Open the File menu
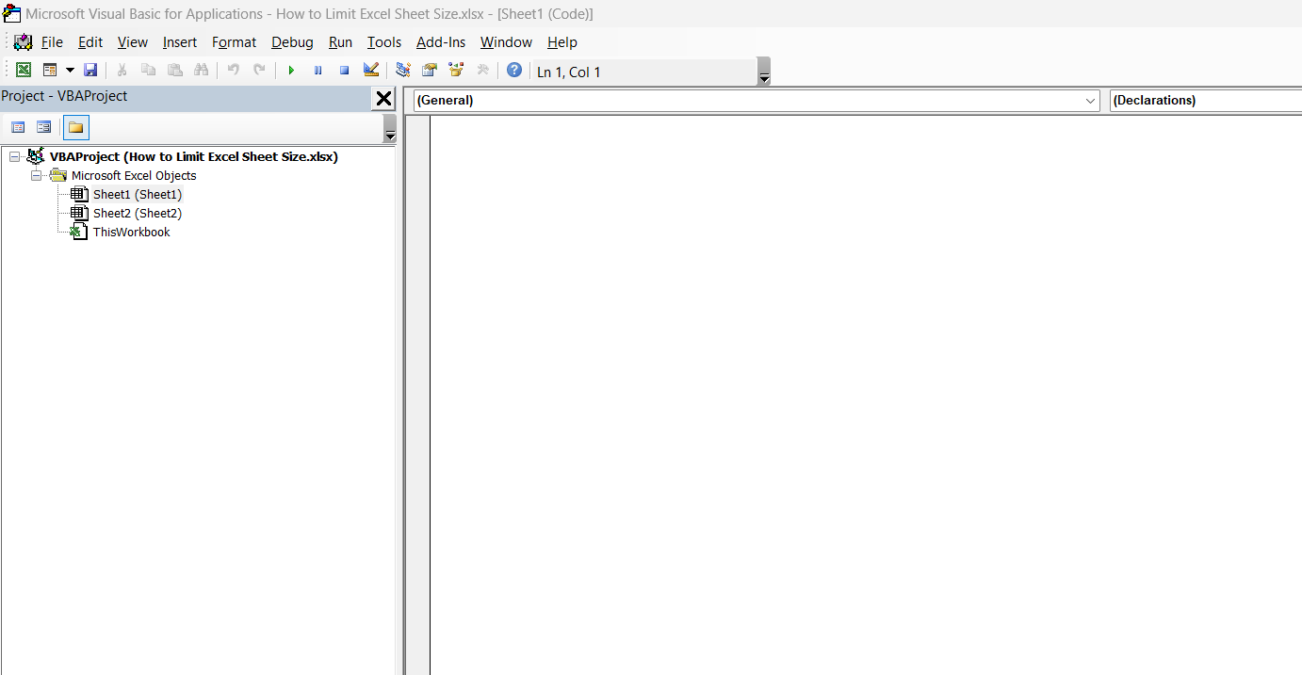 [x=52, y=42]
